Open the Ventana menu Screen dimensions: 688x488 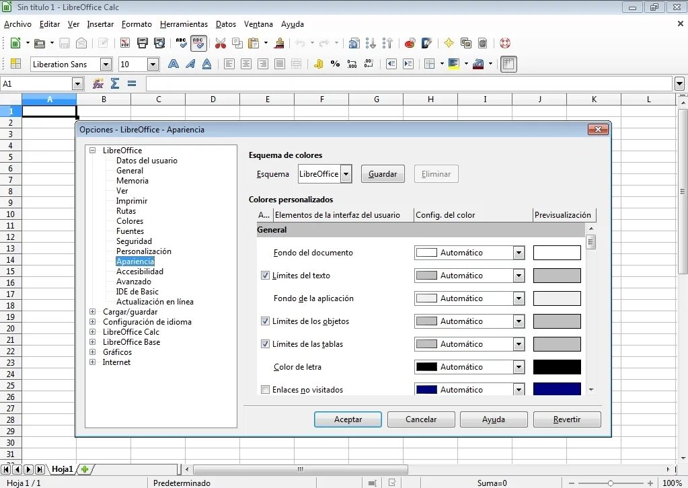[258, 24]
